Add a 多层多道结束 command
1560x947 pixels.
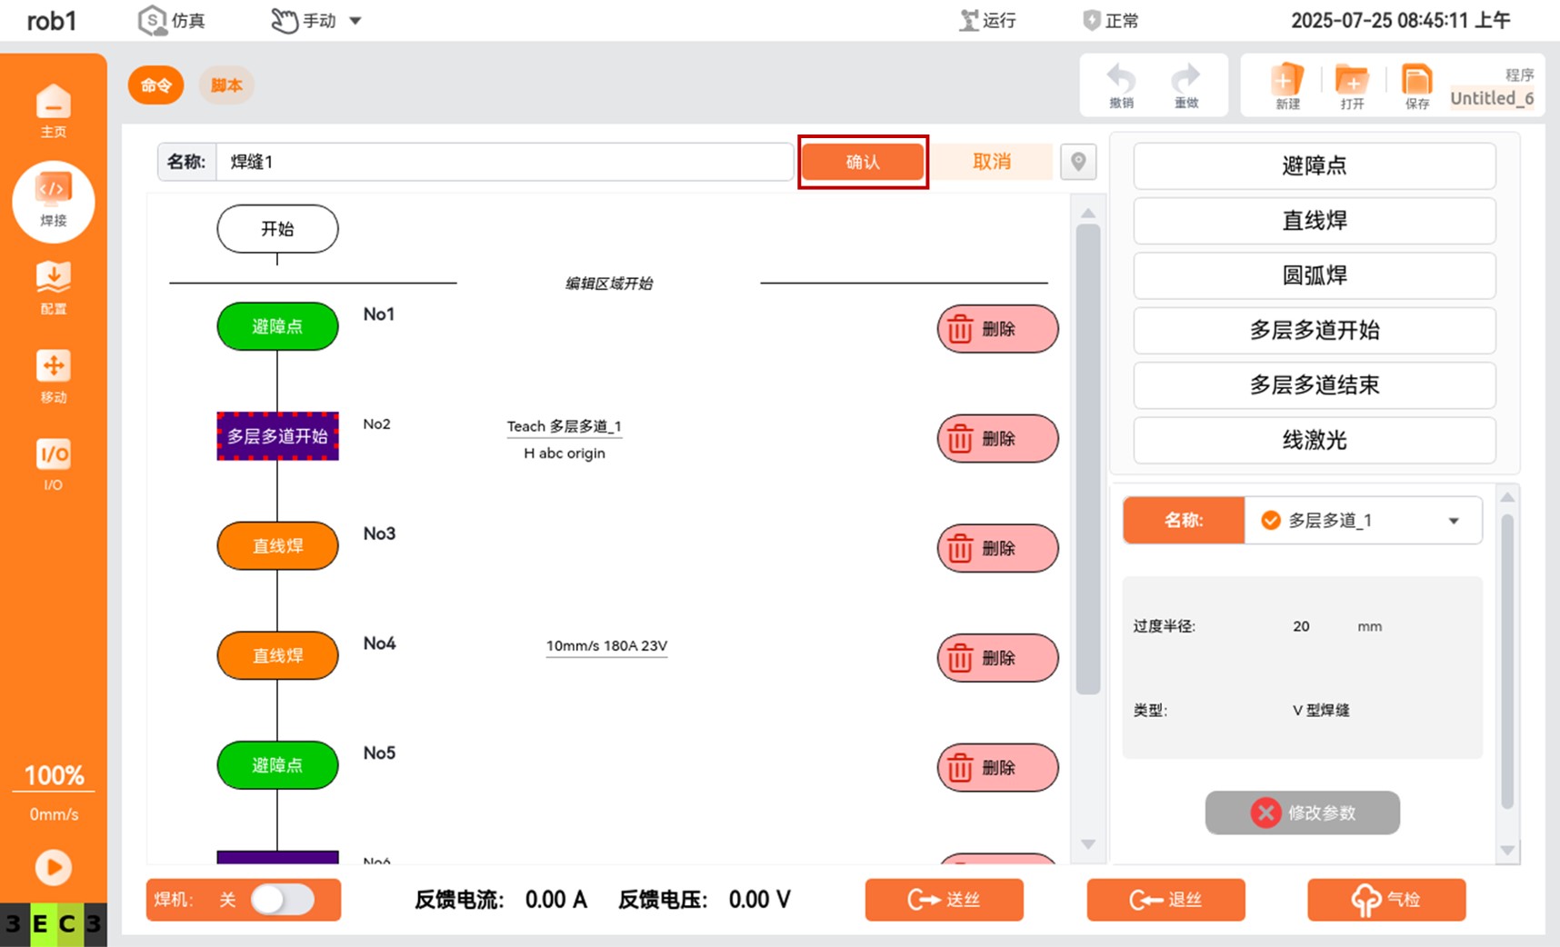1314,385
